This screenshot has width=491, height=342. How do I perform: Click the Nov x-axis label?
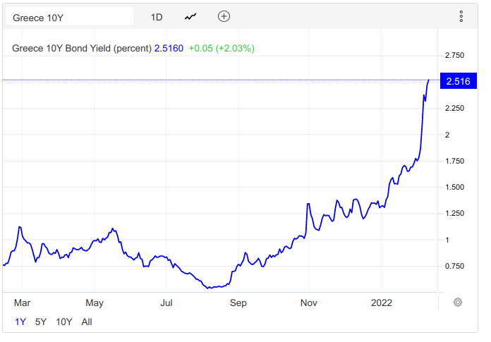[309, 303]
